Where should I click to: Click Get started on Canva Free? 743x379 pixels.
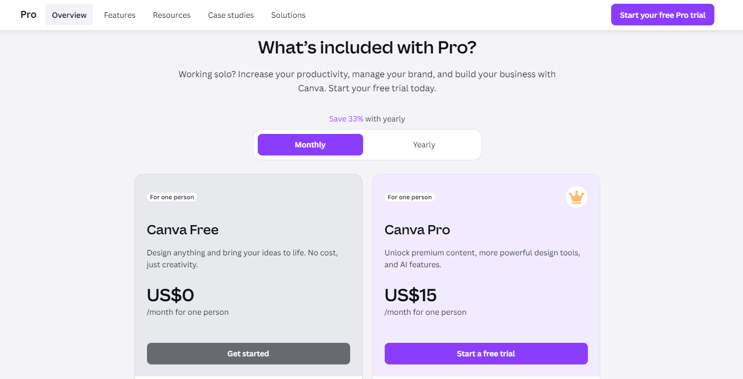pyautogui.click(x=248, y=354)
